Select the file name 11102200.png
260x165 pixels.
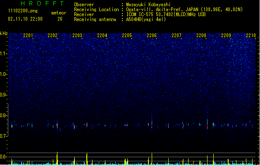(23, 11)
